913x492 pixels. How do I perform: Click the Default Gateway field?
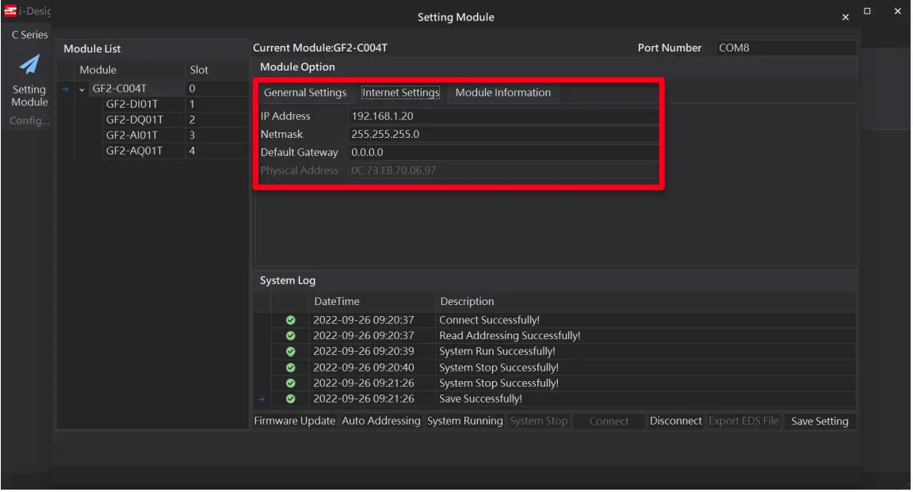point(502,152)
